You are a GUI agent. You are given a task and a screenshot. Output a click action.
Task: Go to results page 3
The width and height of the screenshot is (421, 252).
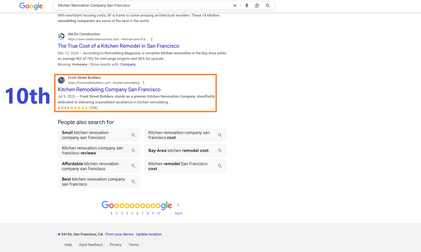click(x=122, y=213)
